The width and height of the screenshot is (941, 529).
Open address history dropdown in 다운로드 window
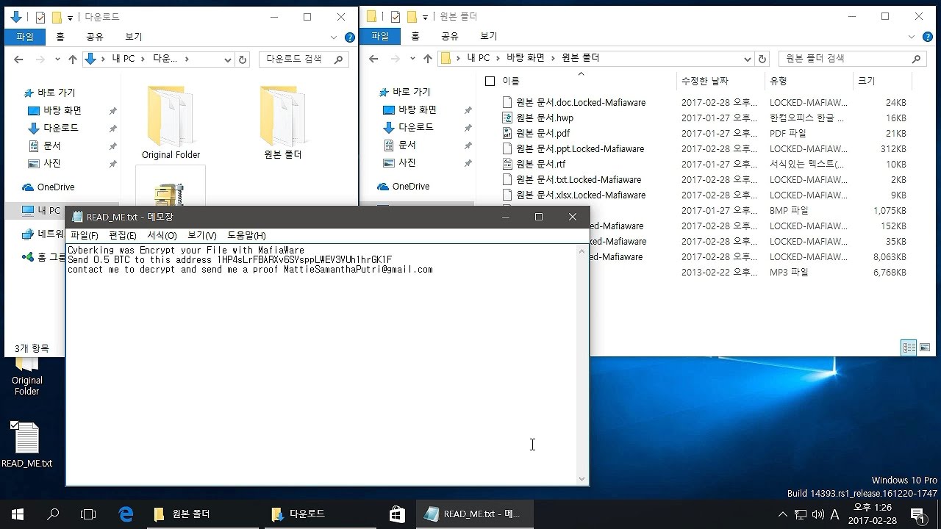(228, 60)
